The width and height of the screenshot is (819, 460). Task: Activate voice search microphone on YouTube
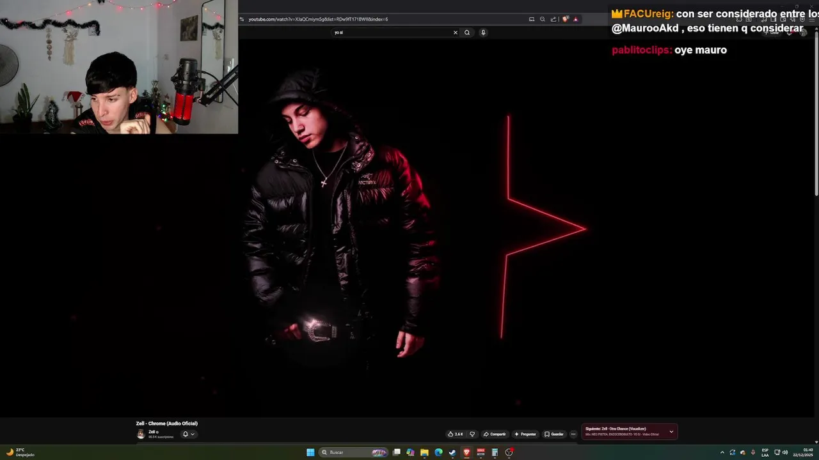pyautogui.click(x=483, y=33)
